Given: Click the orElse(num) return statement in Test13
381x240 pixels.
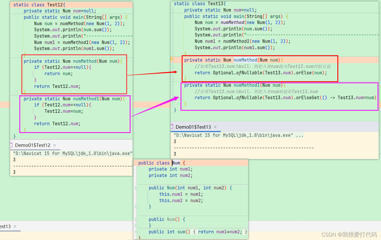Looking at the screenshot, I should tap(261, 73).
